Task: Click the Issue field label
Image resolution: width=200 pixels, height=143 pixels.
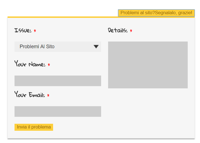Action: (x=23, y=30)
